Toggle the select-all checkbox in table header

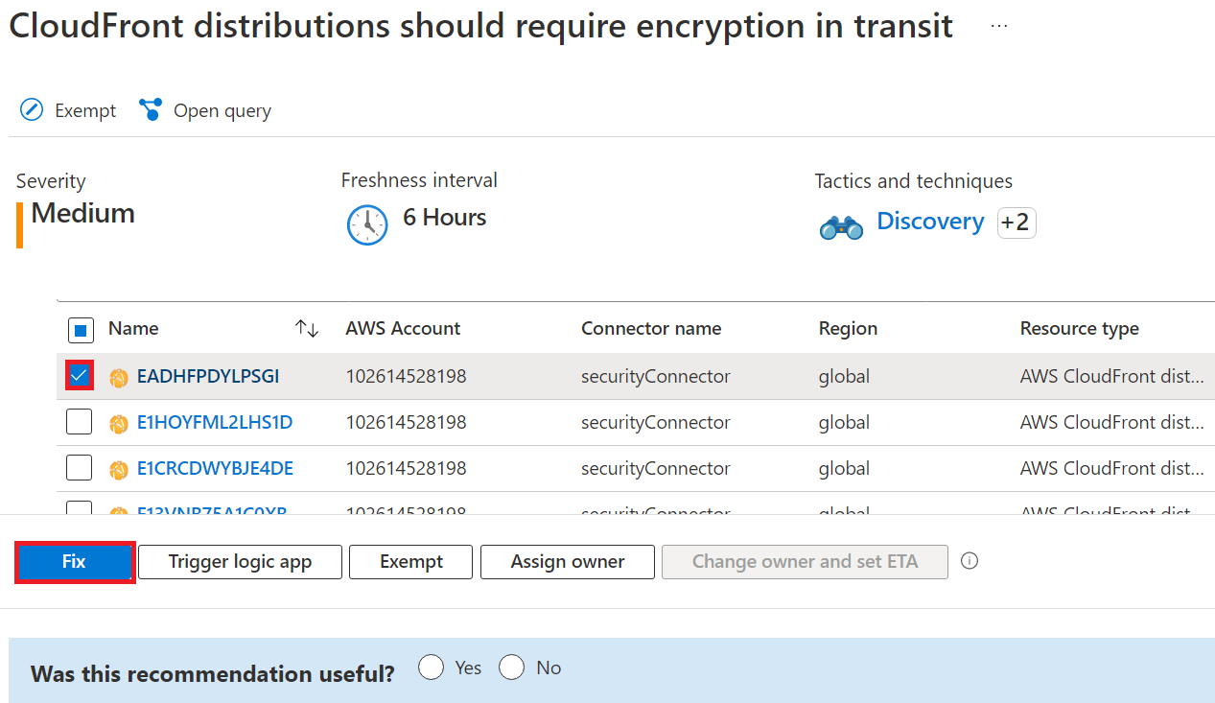click(x=81, y=331)
